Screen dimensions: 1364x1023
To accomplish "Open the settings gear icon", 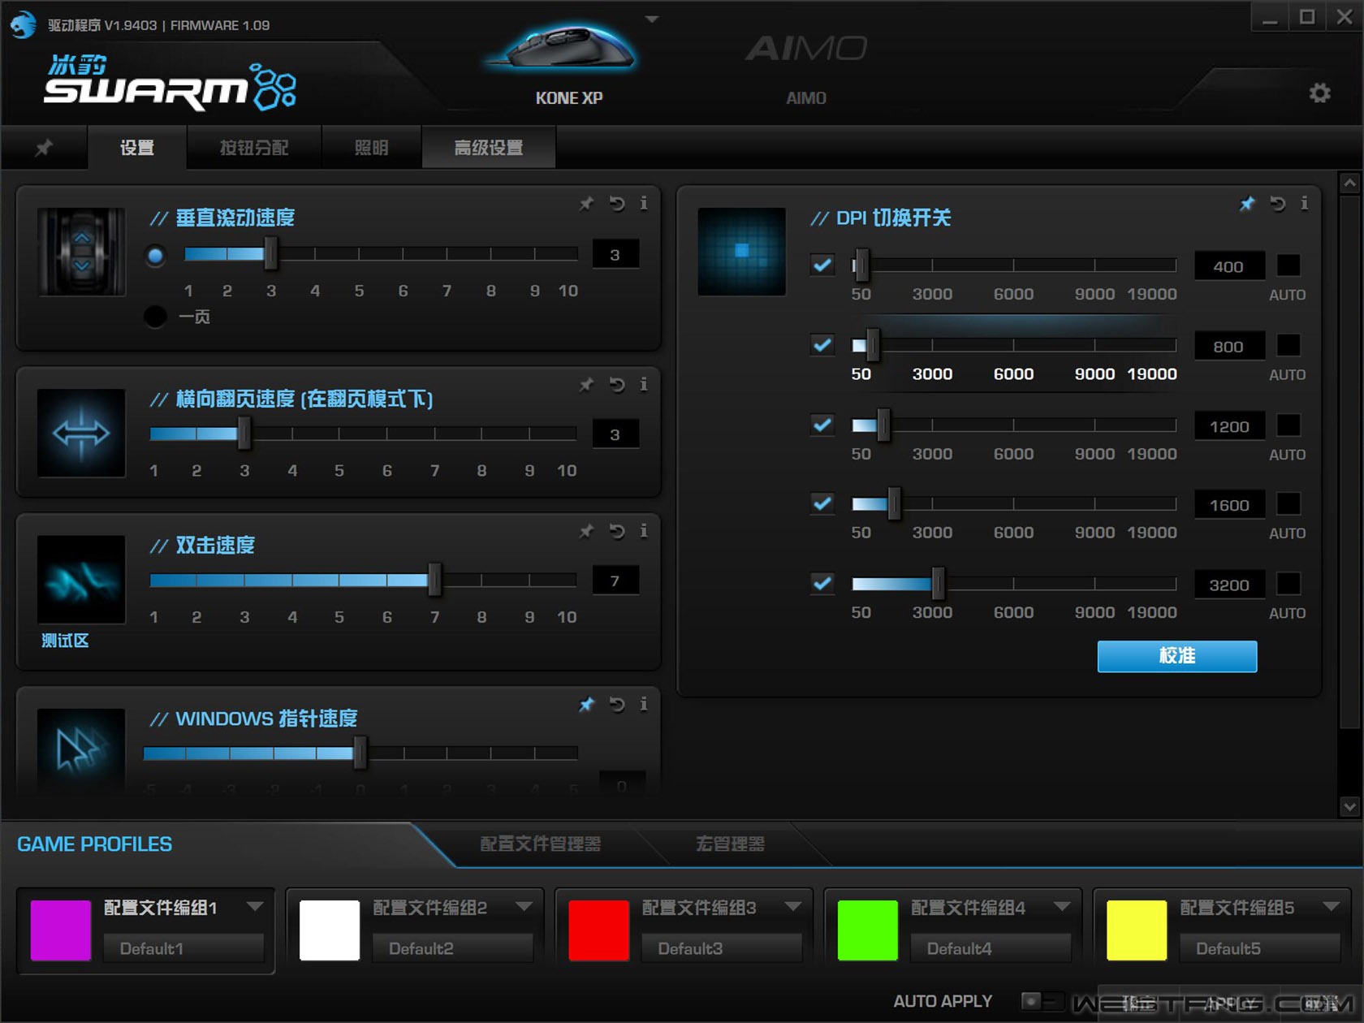I will point(1320,93).
